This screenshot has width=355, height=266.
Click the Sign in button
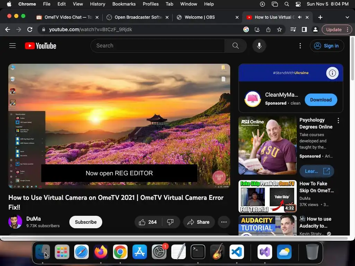(x=327, y=46)
